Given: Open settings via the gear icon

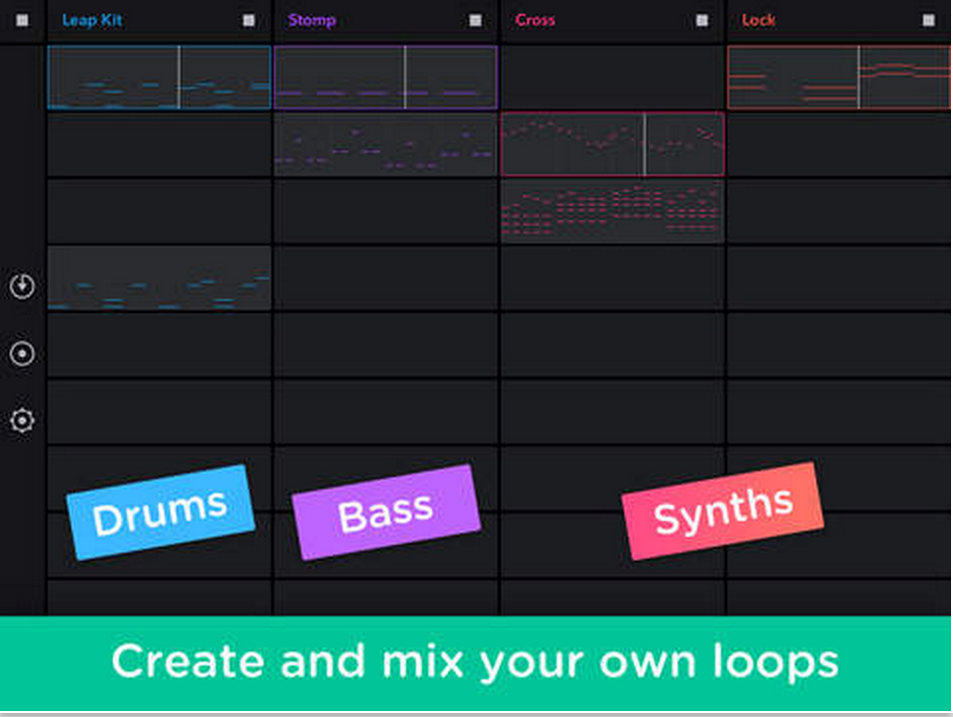Looking at the screenshot, I should coord(21,420).
